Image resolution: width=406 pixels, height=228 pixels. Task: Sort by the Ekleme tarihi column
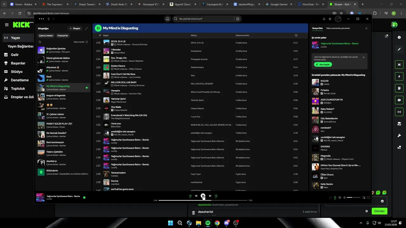(x=242, y=35)
